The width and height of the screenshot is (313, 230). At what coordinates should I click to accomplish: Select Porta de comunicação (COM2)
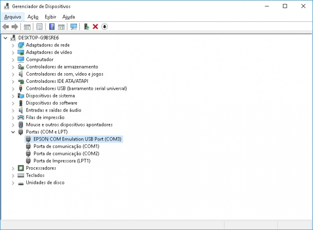pyautogui.click(x=66, y=153)
